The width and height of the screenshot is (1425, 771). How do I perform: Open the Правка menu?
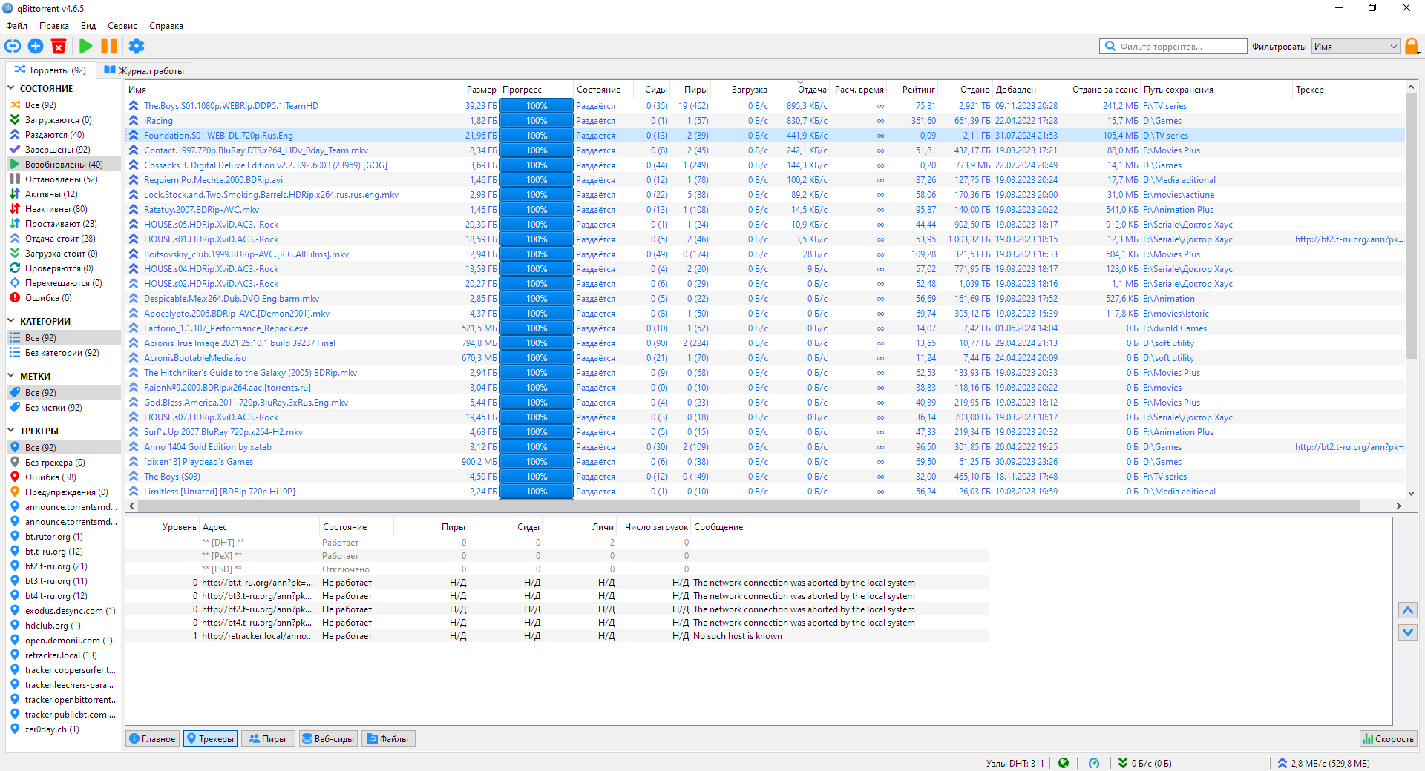[x=54, y=26]
